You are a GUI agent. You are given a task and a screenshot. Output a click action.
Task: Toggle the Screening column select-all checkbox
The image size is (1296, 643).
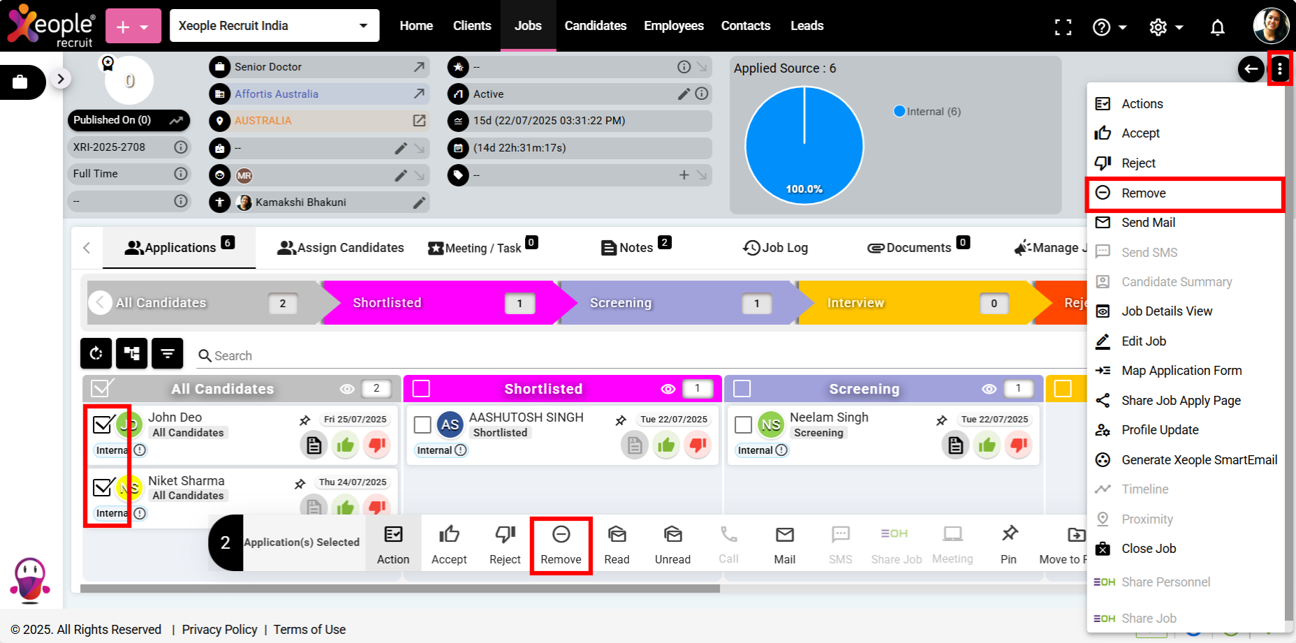(742, 388)
